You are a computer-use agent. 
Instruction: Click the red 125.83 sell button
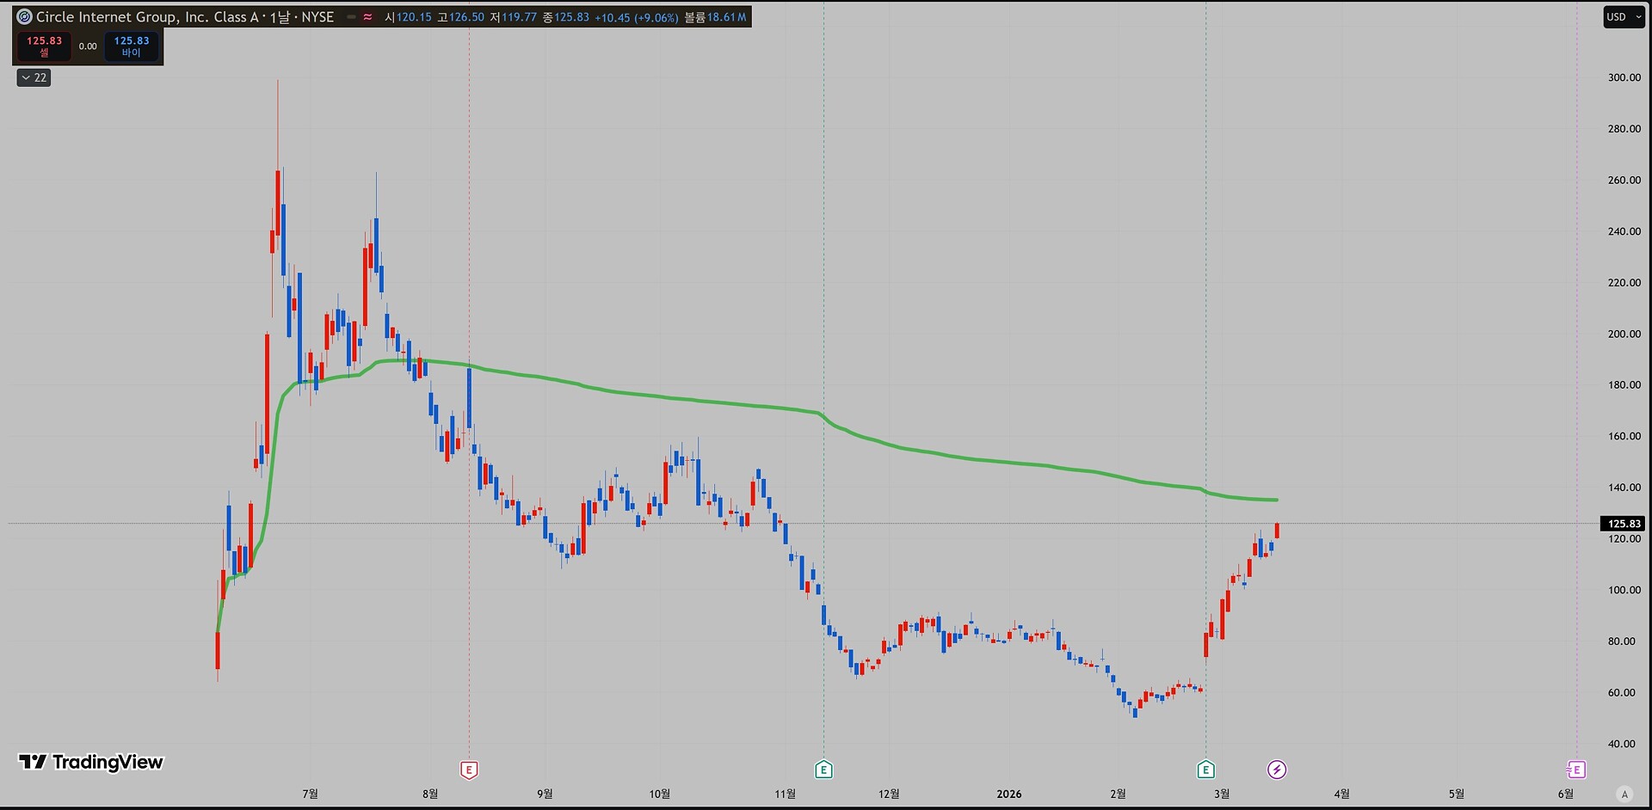tap(44, 46)
